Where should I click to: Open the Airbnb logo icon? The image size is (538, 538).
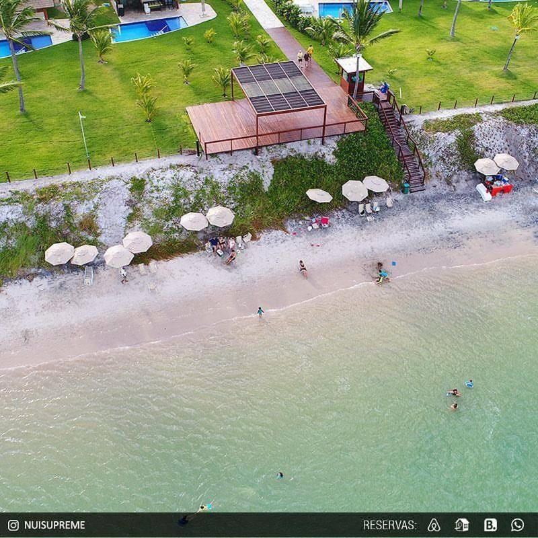[x=434, y=525]
